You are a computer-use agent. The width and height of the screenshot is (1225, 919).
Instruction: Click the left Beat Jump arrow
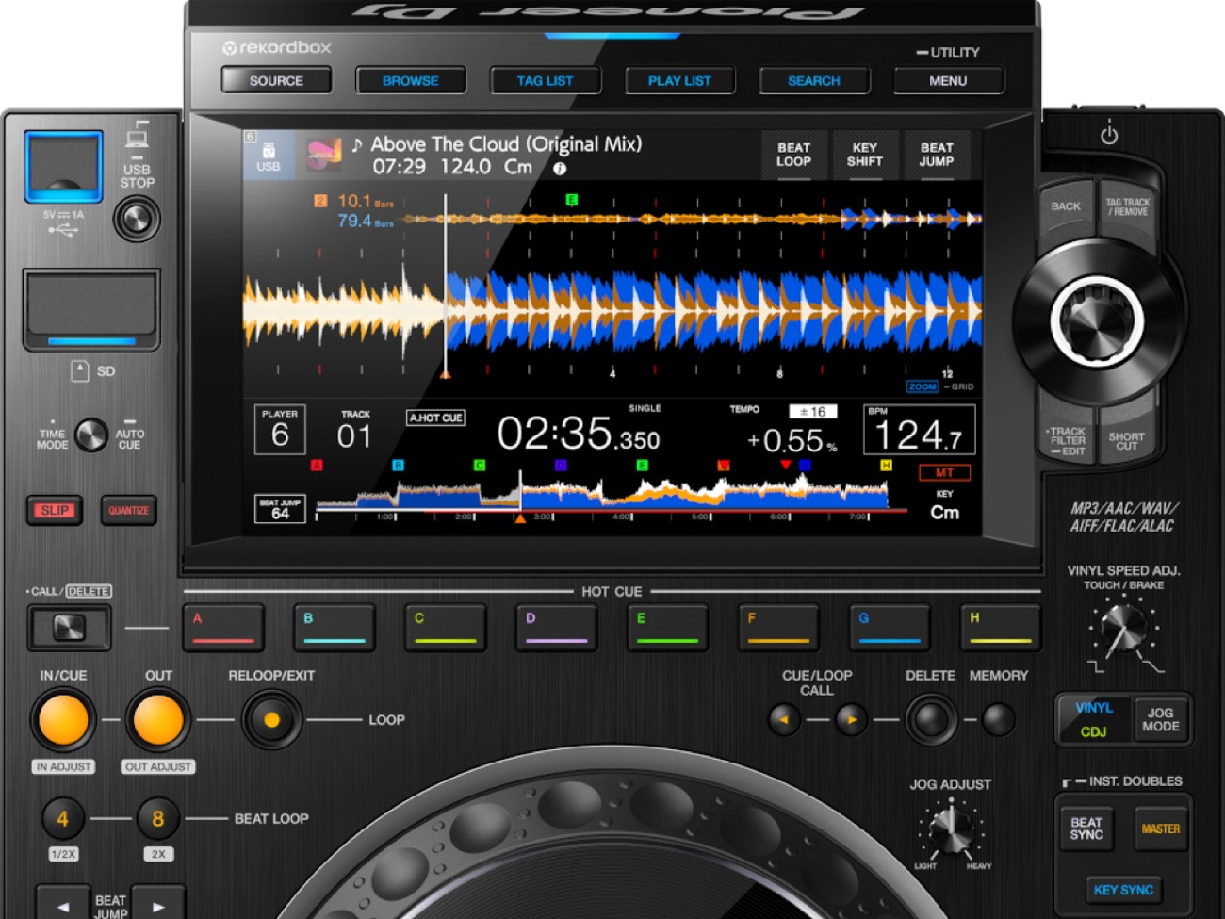pos(63,905)
